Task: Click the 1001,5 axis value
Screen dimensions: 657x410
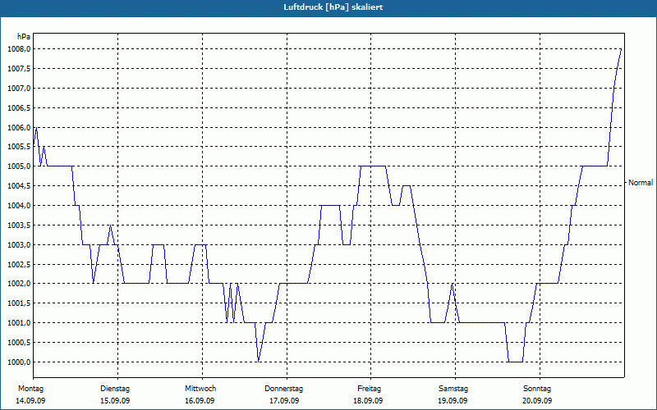Action: [19, 303]
